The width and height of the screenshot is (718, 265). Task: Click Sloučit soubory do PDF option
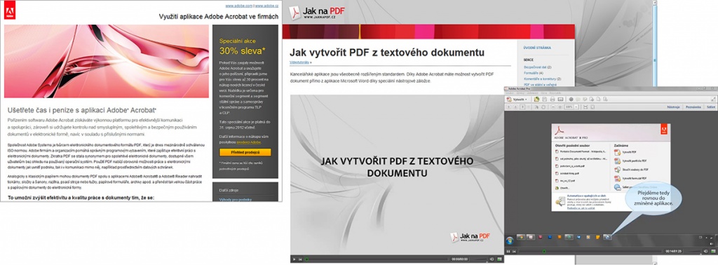click(x=631, y=170)
